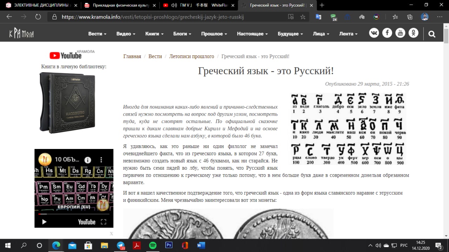449x252 pixels.
Task: Expand the Лента menu
Action: click(x=348, y=34)
